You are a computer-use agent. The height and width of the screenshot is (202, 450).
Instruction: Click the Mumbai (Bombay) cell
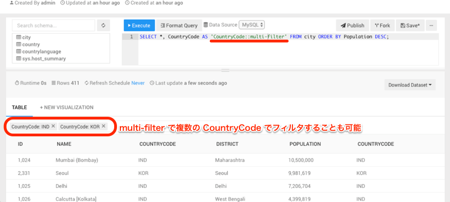pyautogui.click(x=77, y=160)
